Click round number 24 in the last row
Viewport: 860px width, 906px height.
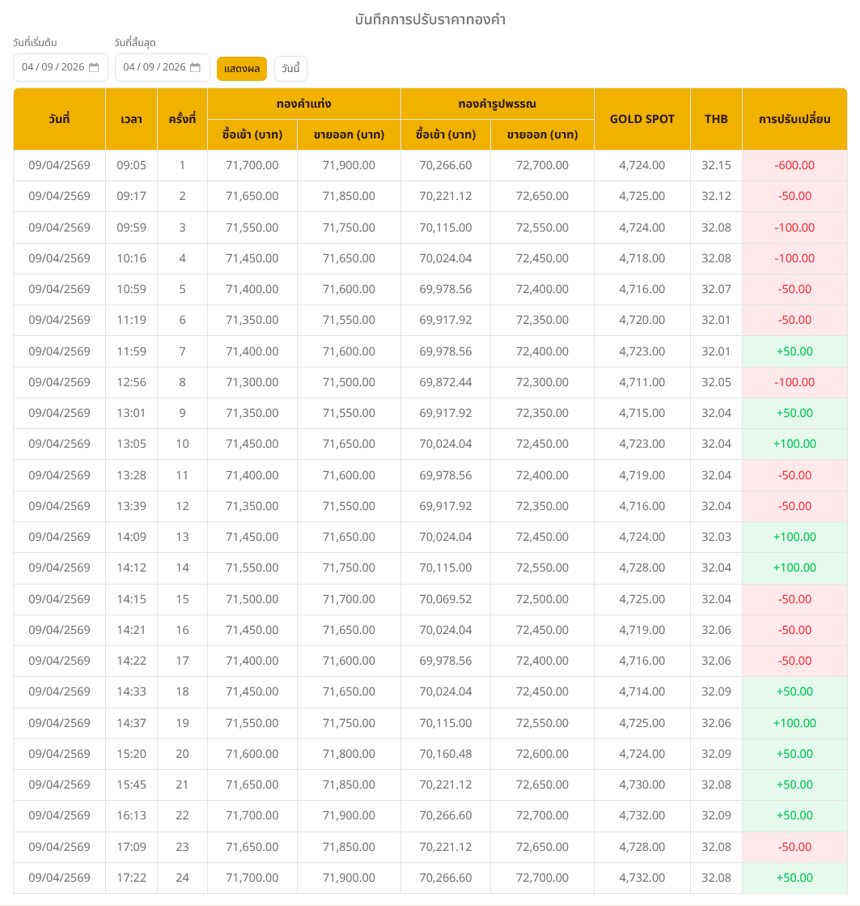pyautogui.click(x=182, y=878)
